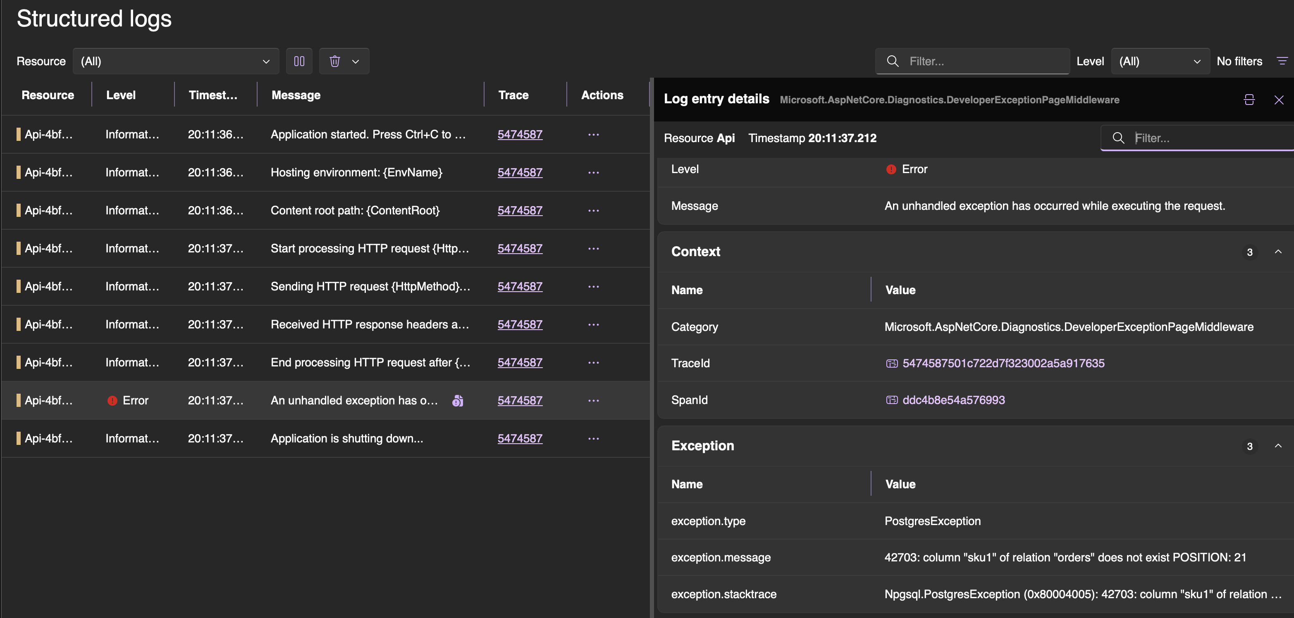Click the SpanId icon in Context section
This screenshot has width=1294, height=618.
[891, 400]
